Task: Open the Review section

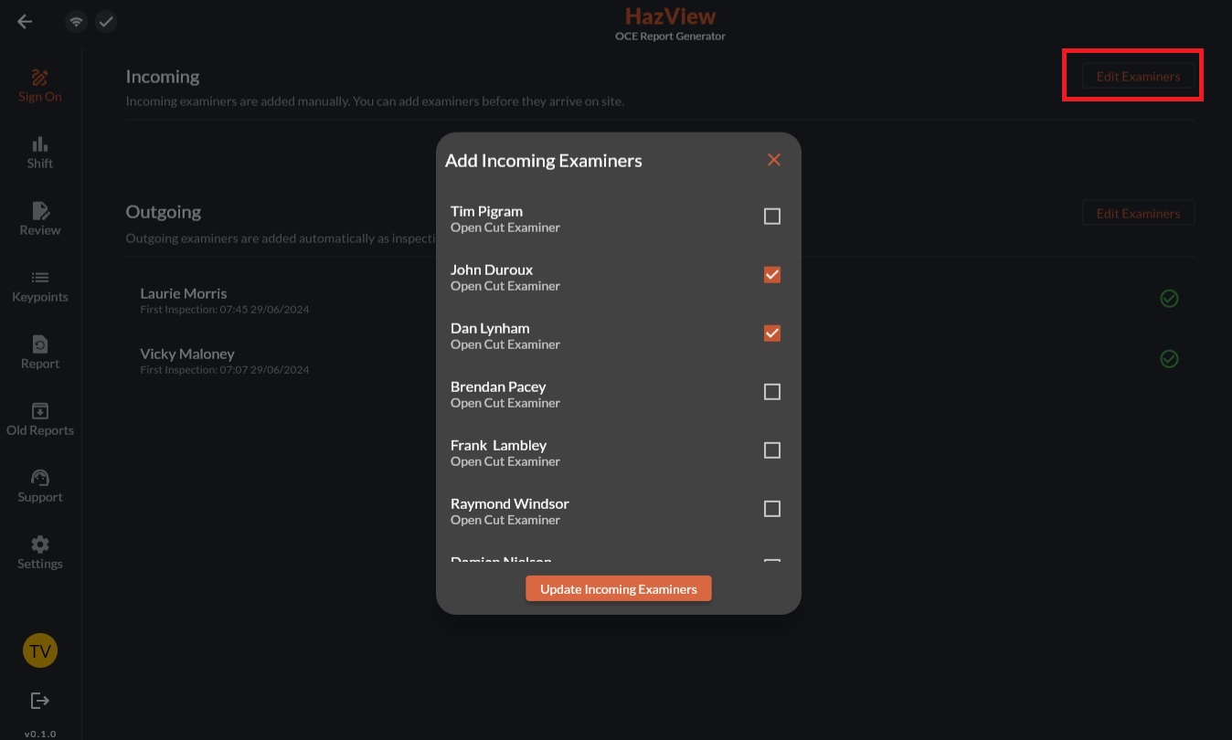Action: pyautogui.click(x=40, y=219)
